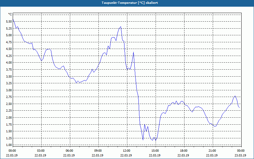254x159 pixels.
Task: Click the 3,75 y-axis label
Action: click(x=9, y=69)
